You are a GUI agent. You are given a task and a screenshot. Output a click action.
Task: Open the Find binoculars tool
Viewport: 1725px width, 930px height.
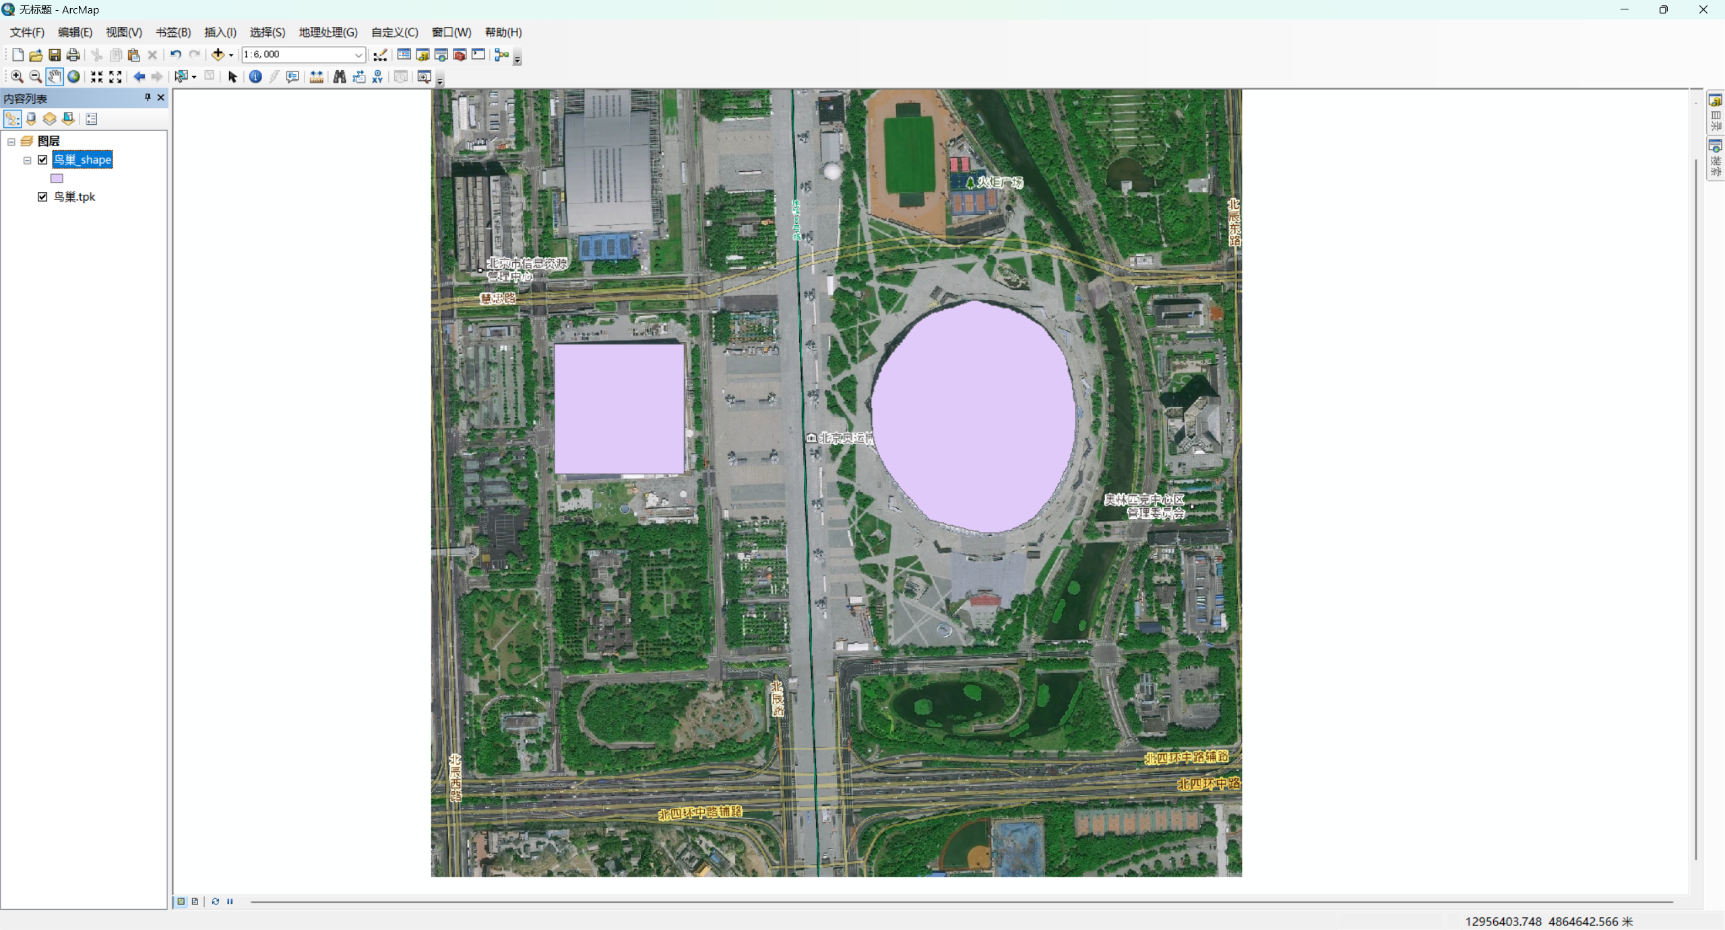coord(340,77)
